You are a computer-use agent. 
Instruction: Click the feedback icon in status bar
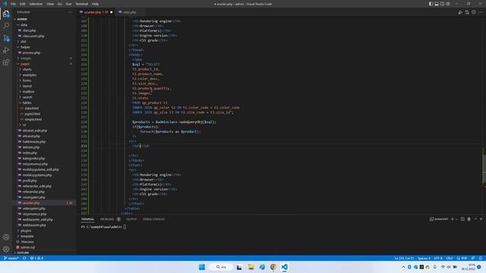(x=473, y=258)
